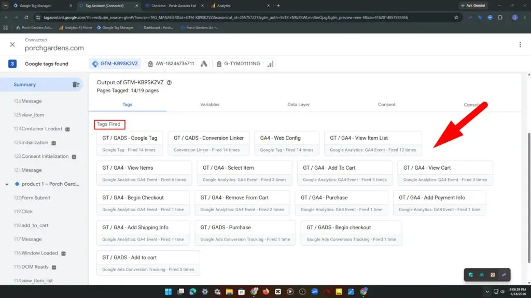Bookmark this page with the star icon

[456, 17]
